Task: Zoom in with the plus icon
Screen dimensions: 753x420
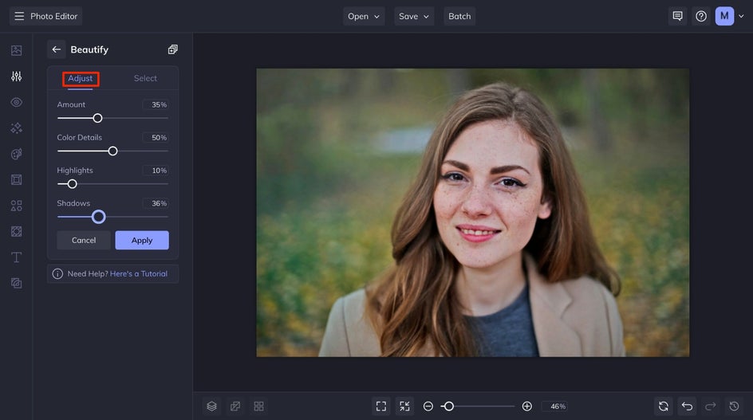Action: [526, 406]
